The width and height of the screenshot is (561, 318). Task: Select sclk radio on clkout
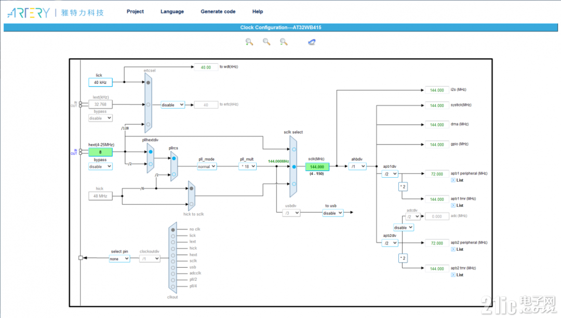click(x=173, y=262)
